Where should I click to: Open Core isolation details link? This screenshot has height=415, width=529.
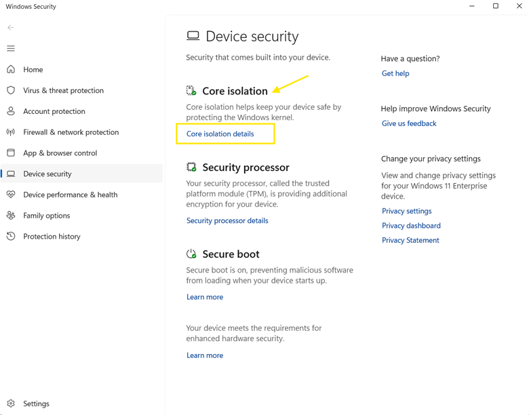[220, 134]
